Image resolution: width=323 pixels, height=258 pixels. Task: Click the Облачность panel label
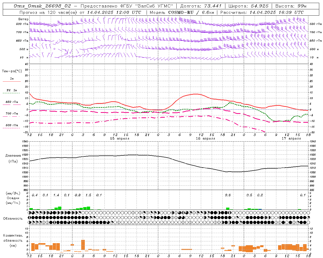click(13, 219)
